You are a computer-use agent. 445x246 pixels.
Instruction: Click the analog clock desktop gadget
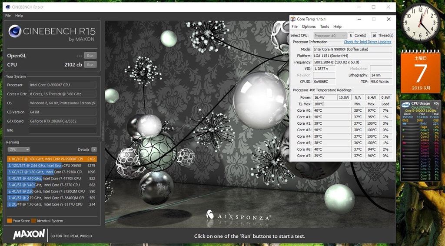[420, 23]
